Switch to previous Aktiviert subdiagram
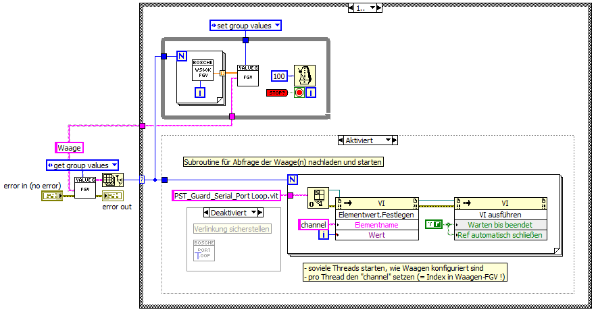The height and width of the screenshot is (314, 596). [x=341, y=140]
